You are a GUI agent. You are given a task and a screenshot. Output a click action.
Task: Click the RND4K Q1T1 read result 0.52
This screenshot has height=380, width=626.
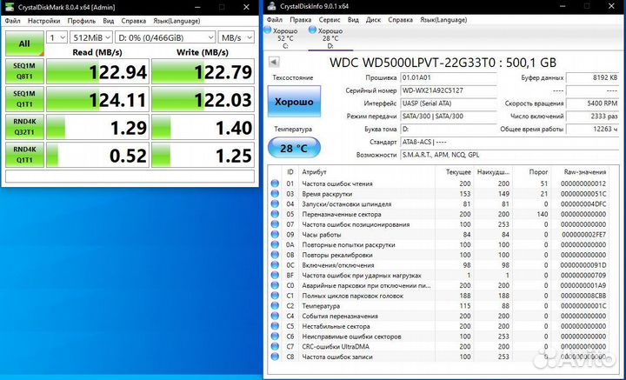click(x=97, y=155)
